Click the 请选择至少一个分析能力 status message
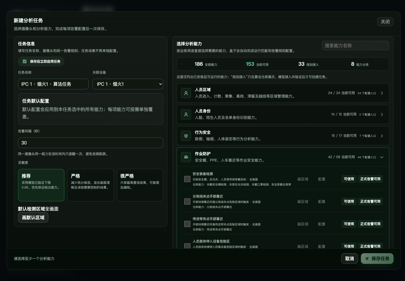The image size is (405, 281). pyautogui.click(x=34, y=259)
